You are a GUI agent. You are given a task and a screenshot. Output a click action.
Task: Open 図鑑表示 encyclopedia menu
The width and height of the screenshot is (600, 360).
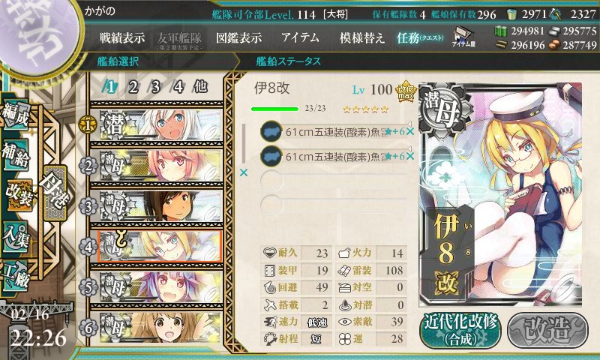tap(238, 37)
